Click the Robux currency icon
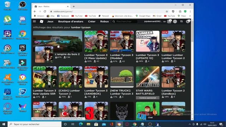This screenshot has width=226, height=127. pos(175,22)
